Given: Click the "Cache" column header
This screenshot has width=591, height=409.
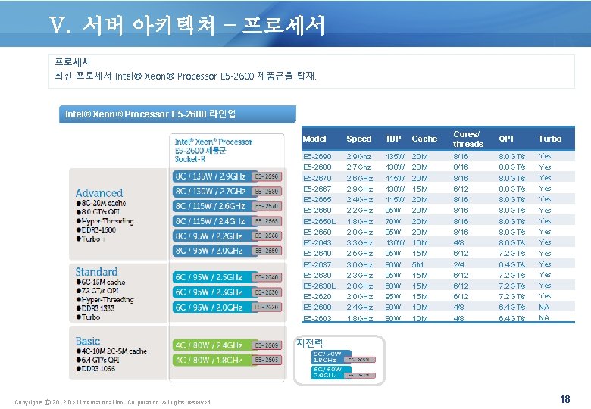Looking at the screenshot, I should (x=424, y=139).
